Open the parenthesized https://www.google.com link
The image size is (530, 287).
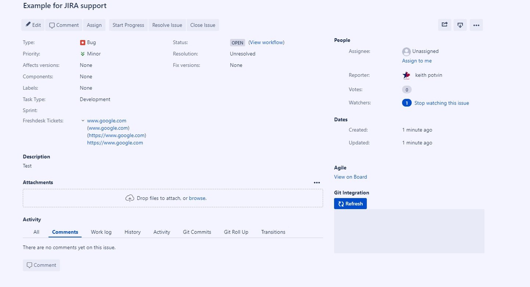[x=117, y=136]
